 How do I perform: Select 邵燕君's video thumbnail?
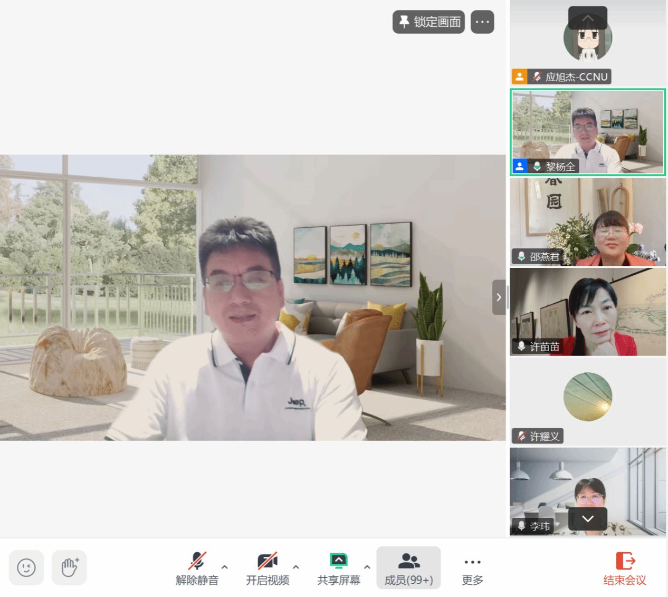[587, 222]
